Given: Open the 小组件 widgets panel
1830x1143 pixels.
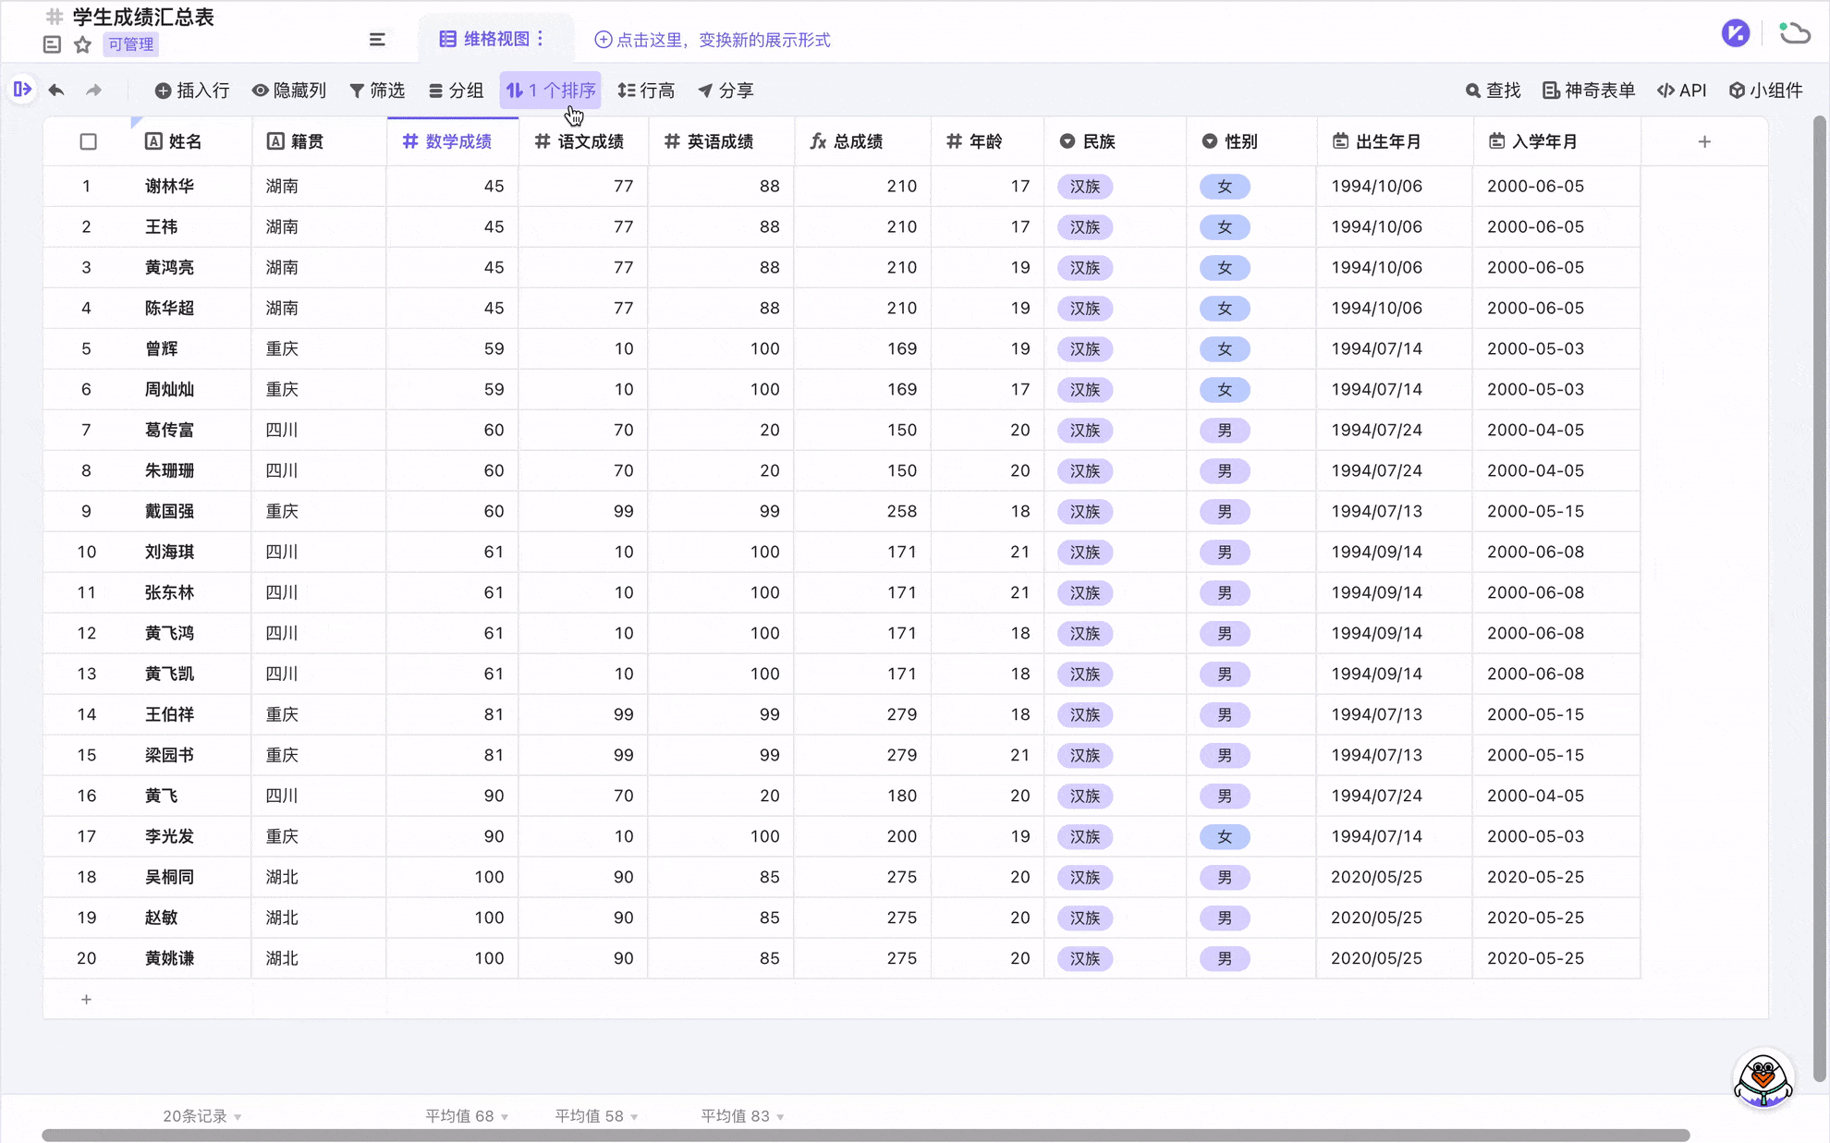Looking at the screenshot, I should click(1766, 91).
